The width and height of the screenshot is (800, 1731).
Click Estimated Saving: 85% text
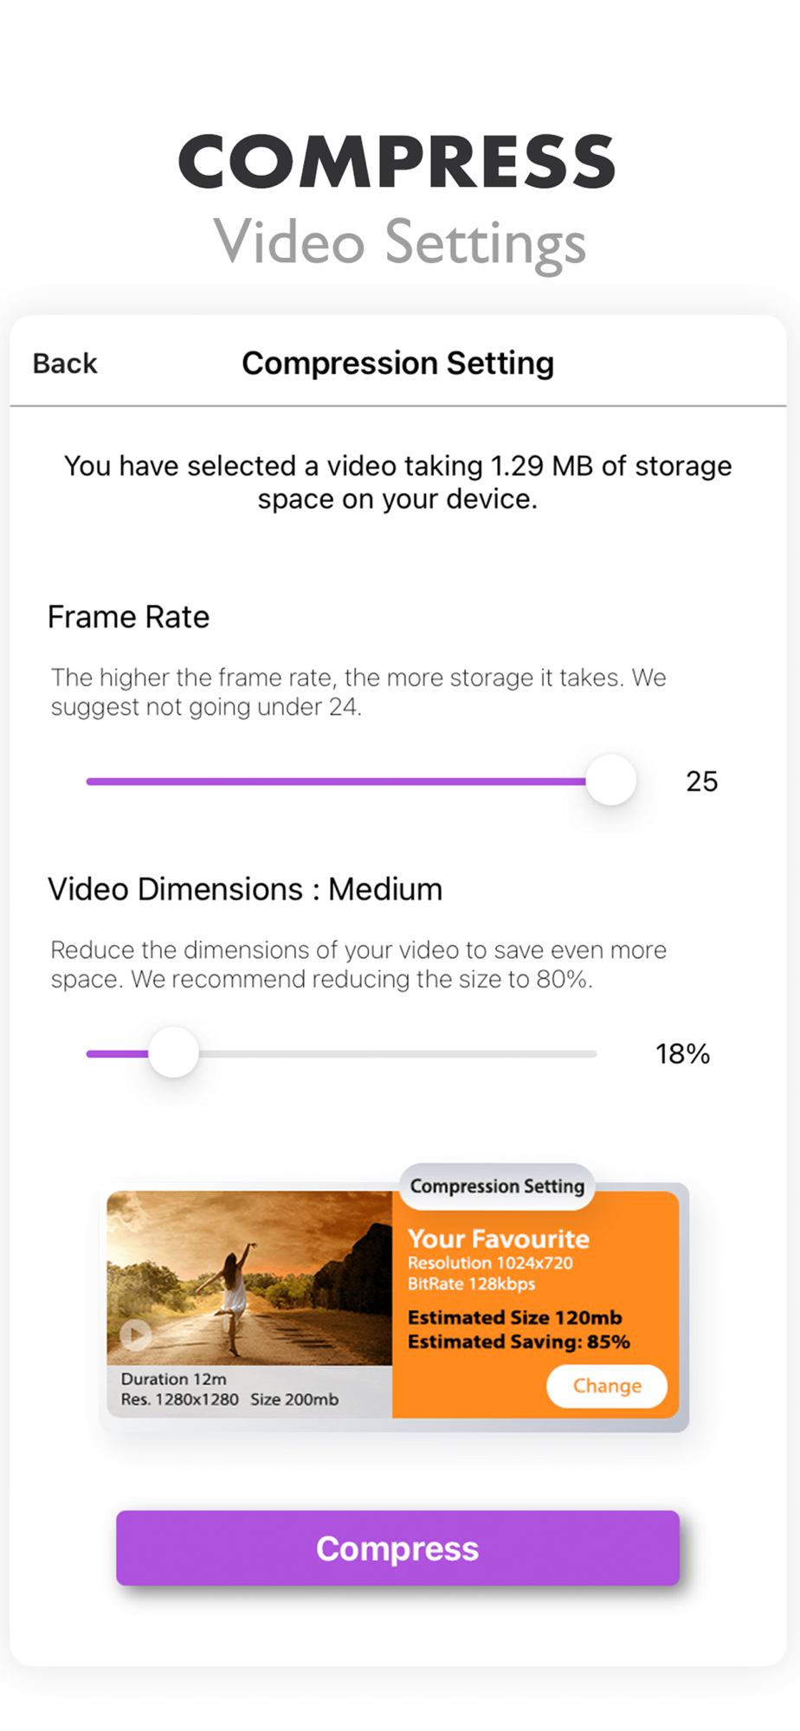coord(519,1342)
